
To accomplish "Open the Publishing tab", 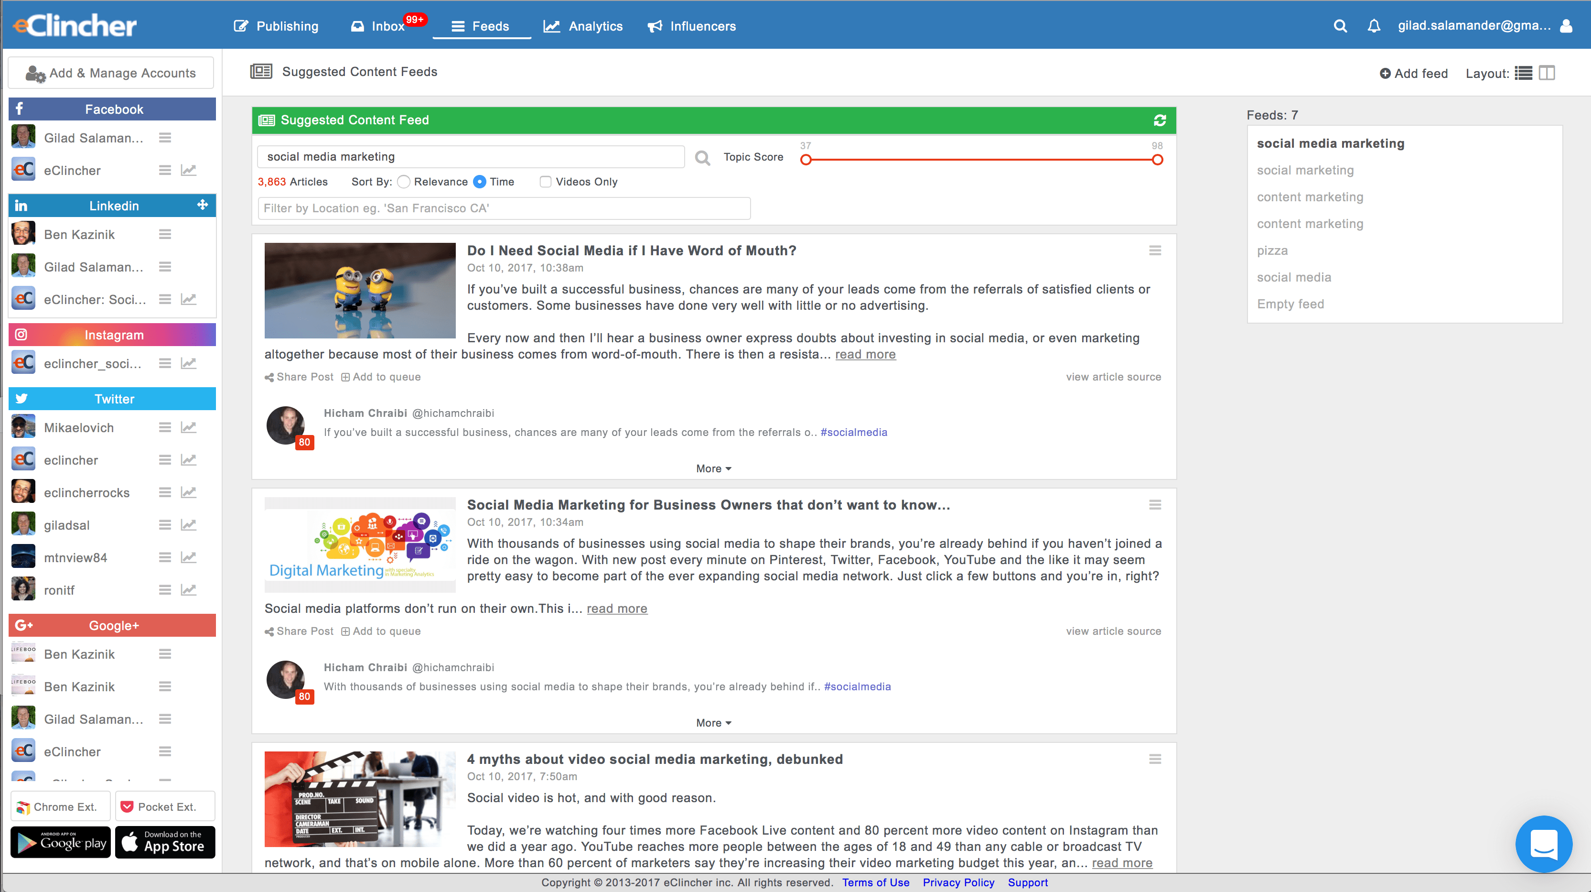I will [x=276, y=26].
